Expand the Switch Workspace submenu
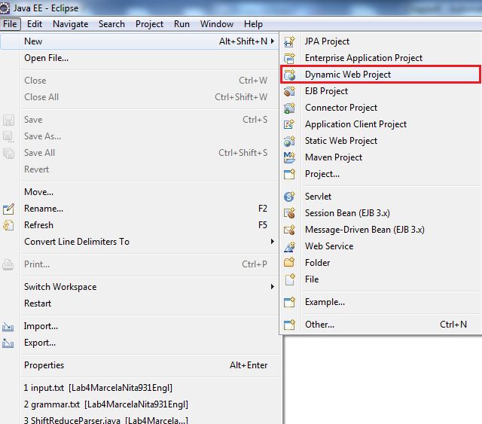Image resolution: width=482 pixels, height=424 pixels. (273, 287)
